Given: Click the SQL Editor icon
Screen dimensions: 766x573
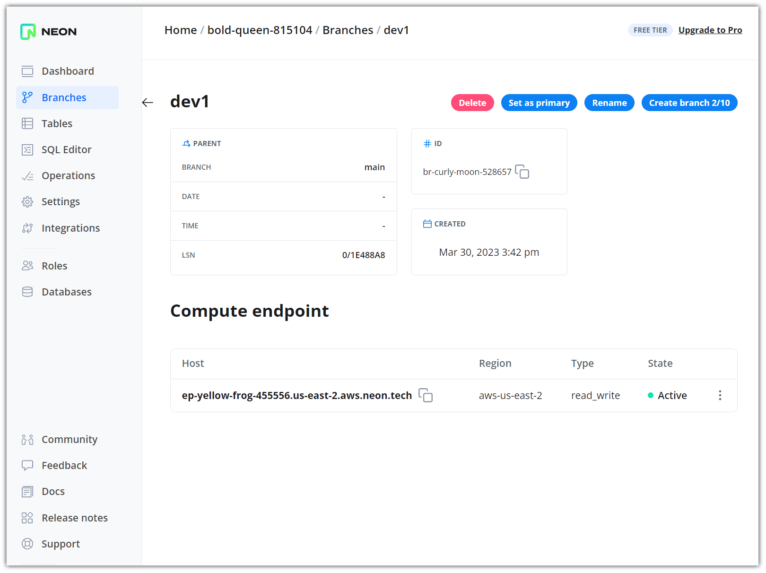Looking at the screenshot, I should point(27,150).
